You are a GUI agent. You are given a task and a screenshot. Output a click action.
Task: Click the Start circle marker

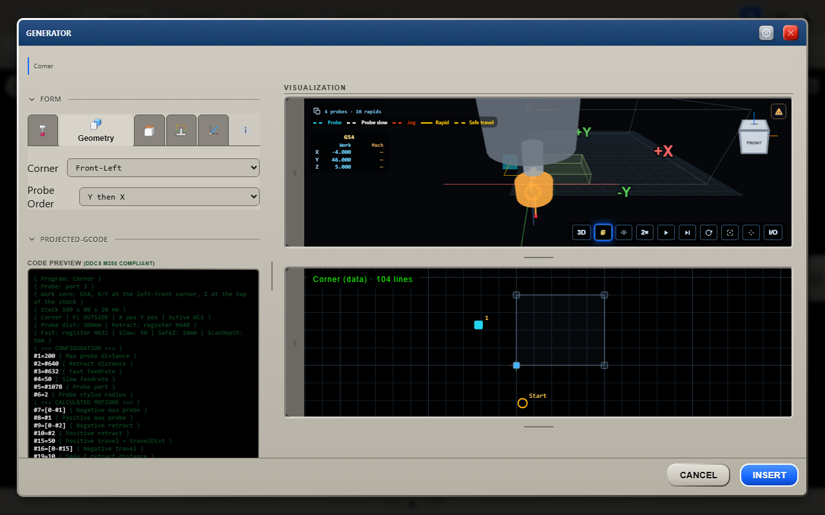coord(523,403)
